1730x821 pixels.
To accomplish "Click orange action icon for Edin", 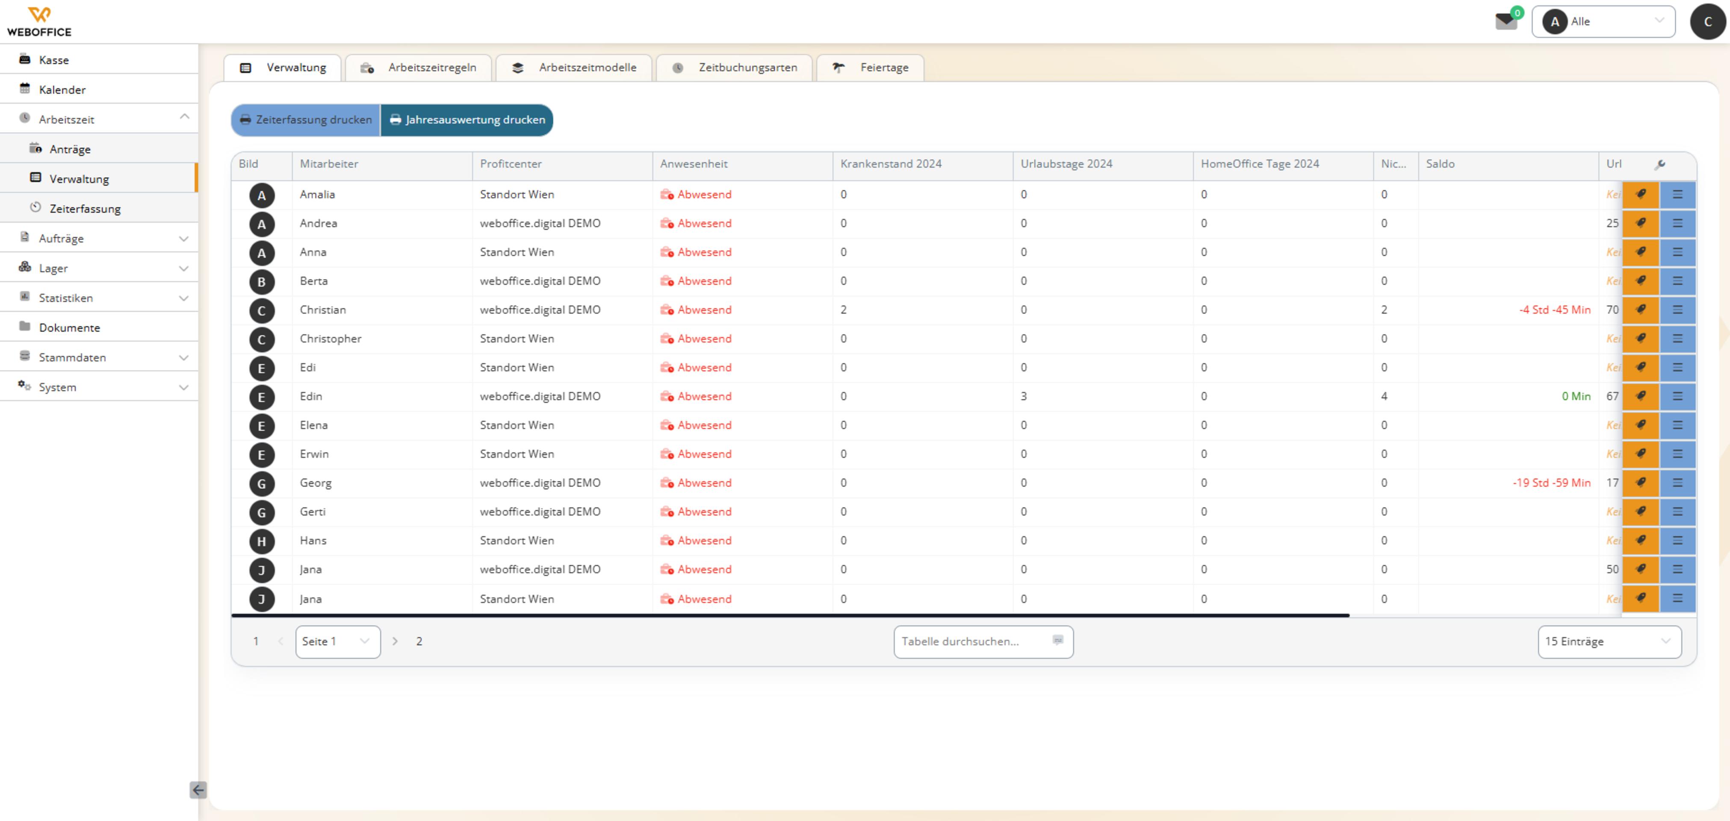I will (x=1640, y=397).
